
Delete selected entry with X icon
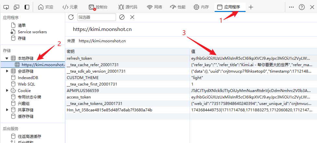pyautogui.click(x=132, y=17)
